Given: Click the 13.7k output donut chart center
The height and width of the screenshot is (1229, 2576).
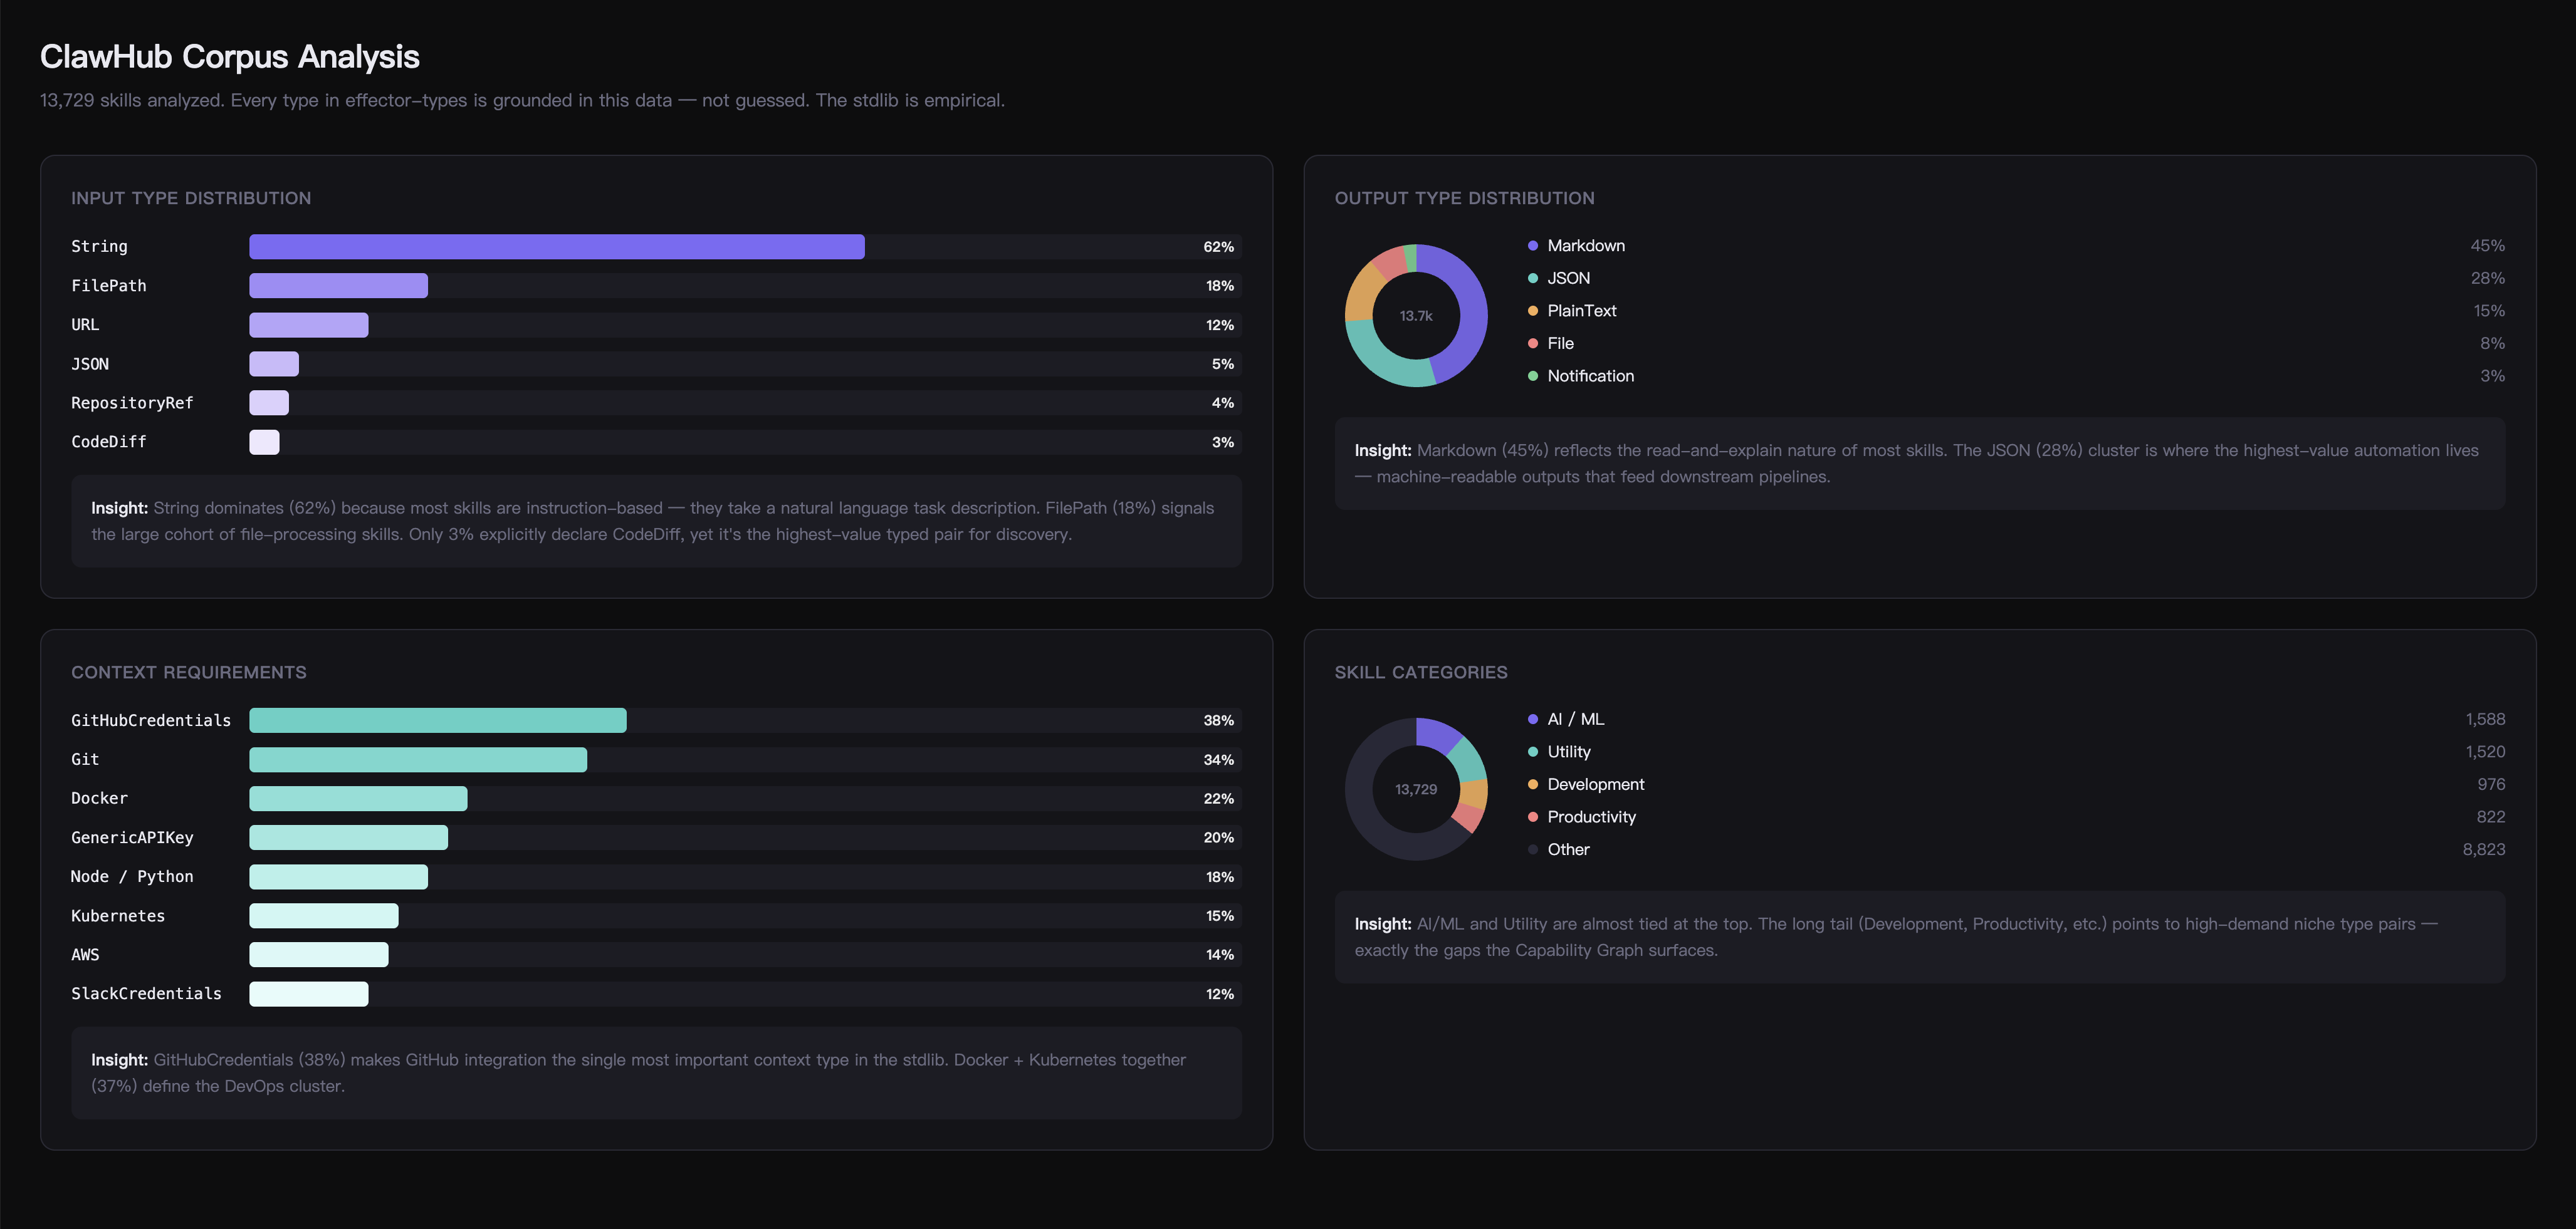Looking at the screenshot, I should 1415,316.
